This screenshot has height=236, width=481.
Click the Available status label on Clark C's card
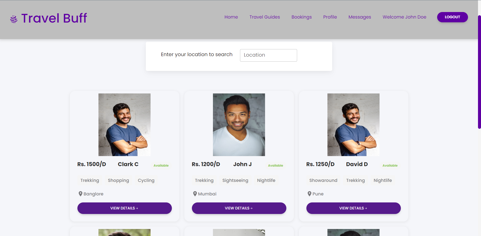[161, 165]
